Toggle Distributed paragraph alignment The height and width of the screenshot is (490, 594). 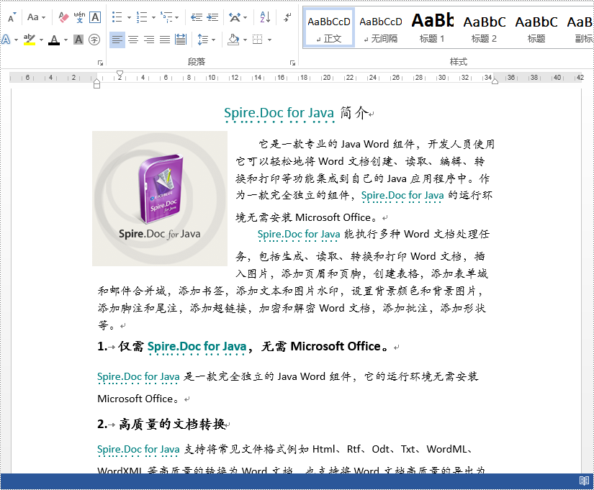pos(181,40)
